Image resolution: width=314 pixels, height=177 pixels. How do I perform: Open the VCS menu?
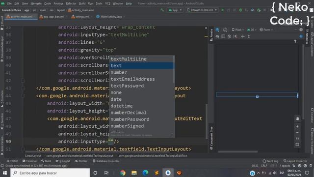point(107,3)
